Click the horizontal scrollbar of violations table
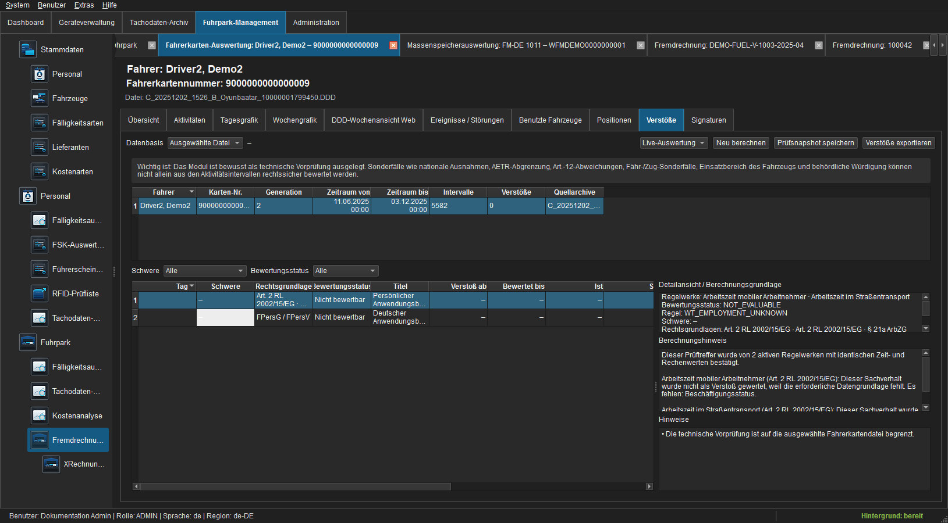The width and height of the screenshot is (948, 523). [x=393, y=486]
